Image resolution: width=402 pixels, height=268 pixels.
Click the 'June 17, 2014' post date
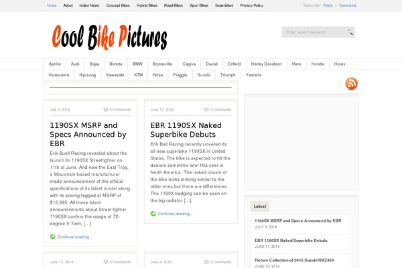click(161, 109)
